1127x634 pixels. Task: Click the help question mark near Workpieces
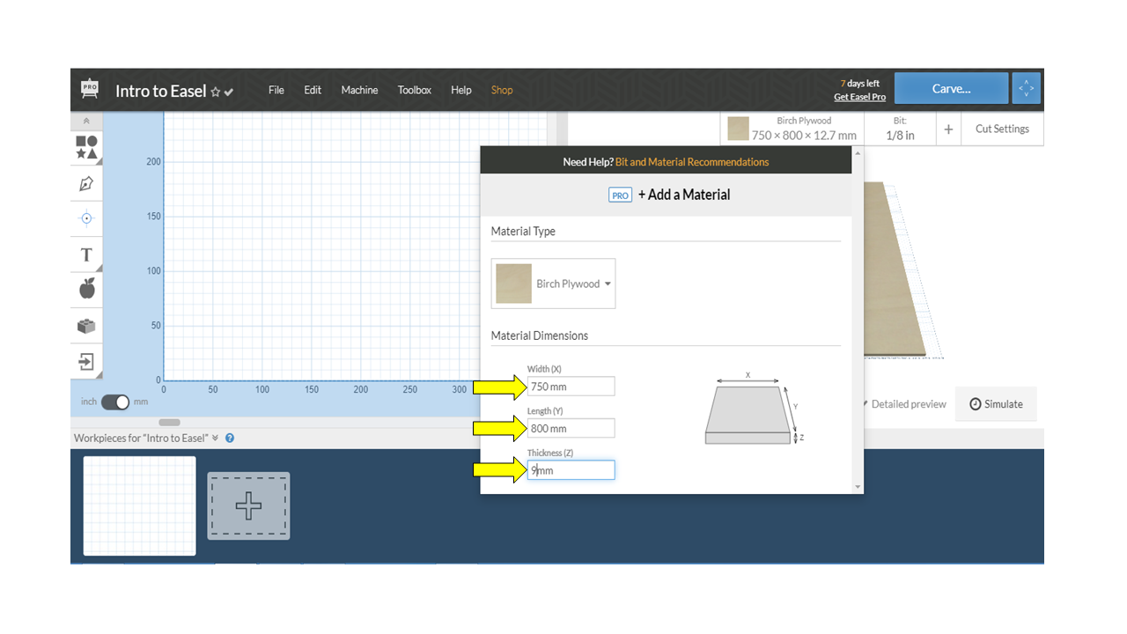[x=230, y=438]
